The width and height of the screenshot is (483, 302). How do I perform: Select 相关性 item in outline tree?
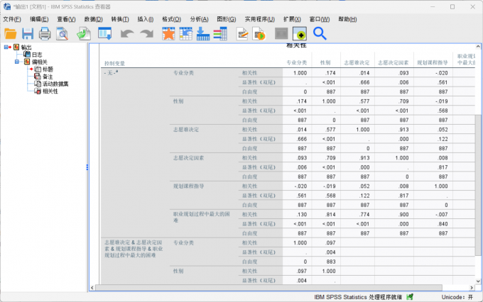tap(50, 91)
